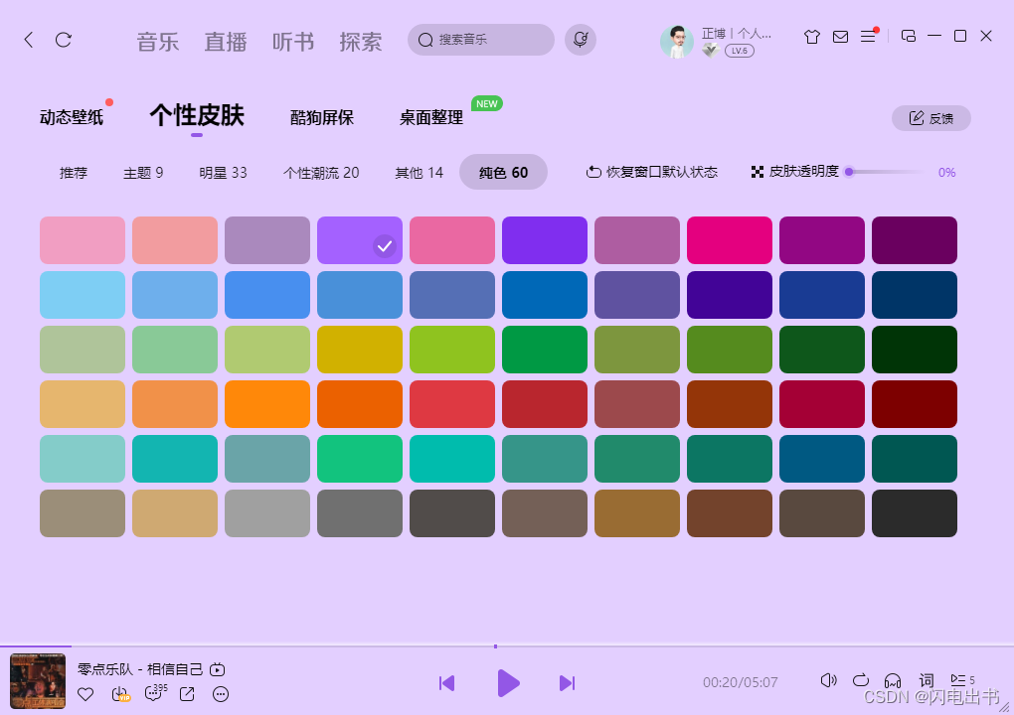Select the darkest green swatch, third row
Image resolution: width=1014 pixels, height=715 pixels.
[x=915, y=350]
